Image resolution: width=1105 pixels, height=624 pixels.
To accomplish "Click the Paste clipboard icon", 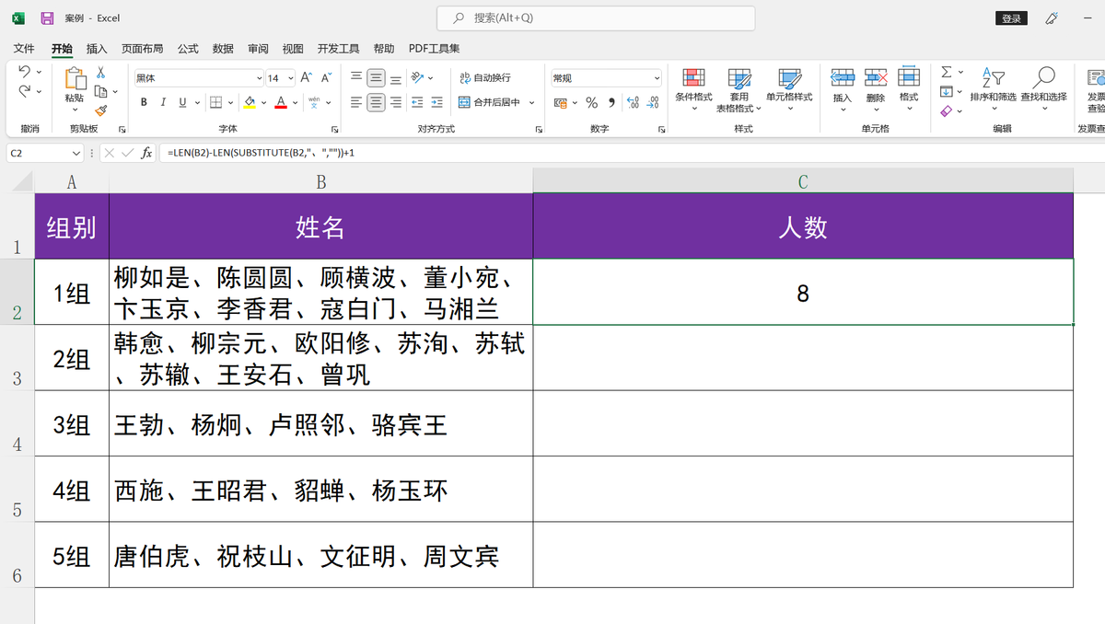I will 74,78.
